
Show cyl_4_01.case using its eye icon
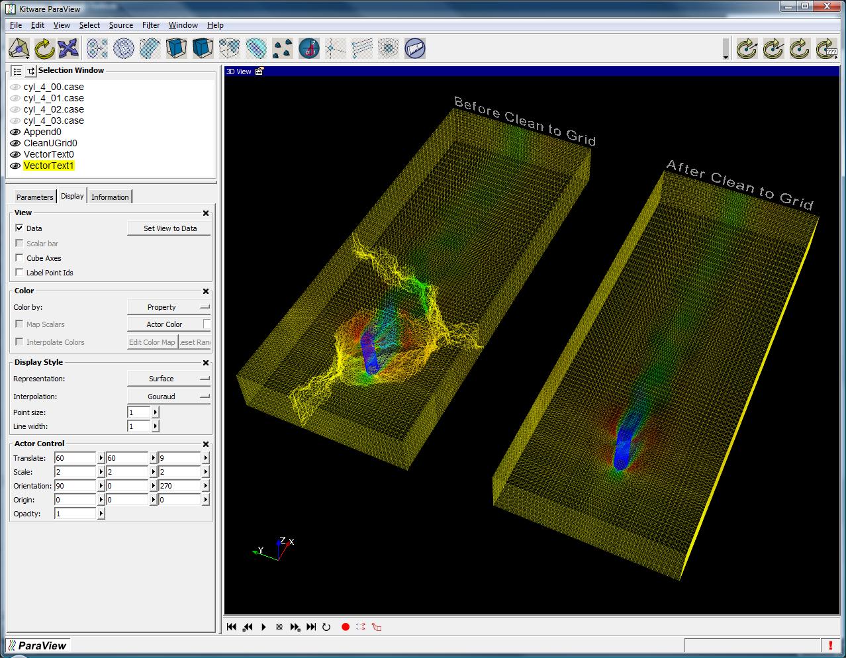(15, 99)
